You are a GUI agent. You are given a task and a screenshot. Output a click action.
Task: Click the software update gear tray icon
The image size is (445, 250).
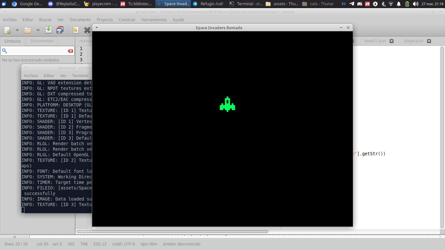click(x=375, y=4)
